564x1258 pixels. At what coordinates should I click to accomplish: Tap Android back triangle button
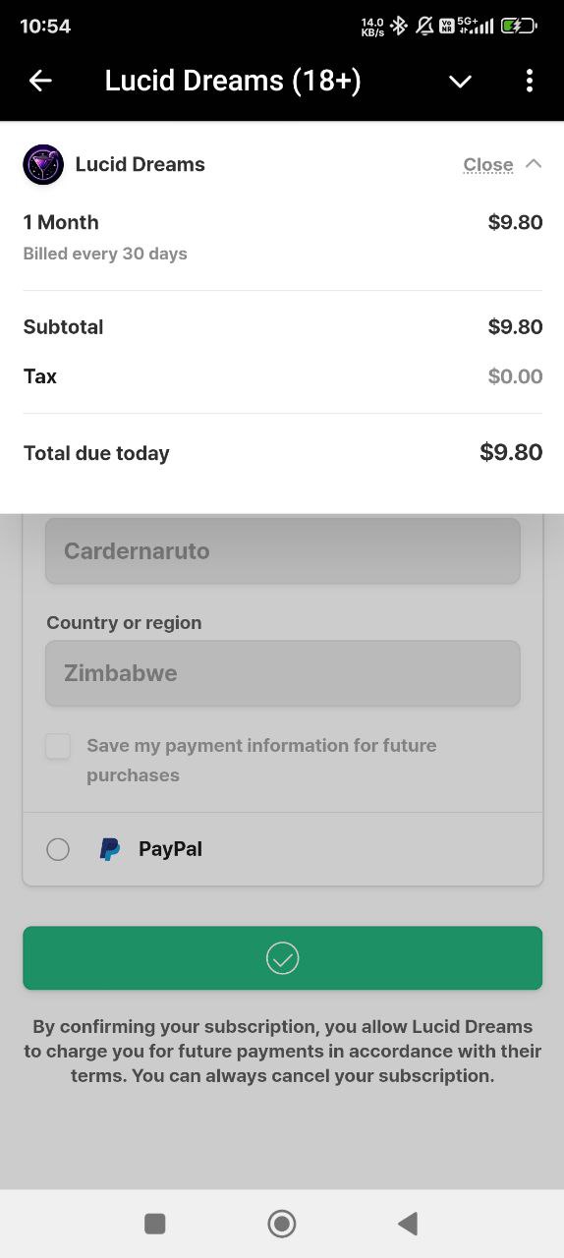[408, 1224]
